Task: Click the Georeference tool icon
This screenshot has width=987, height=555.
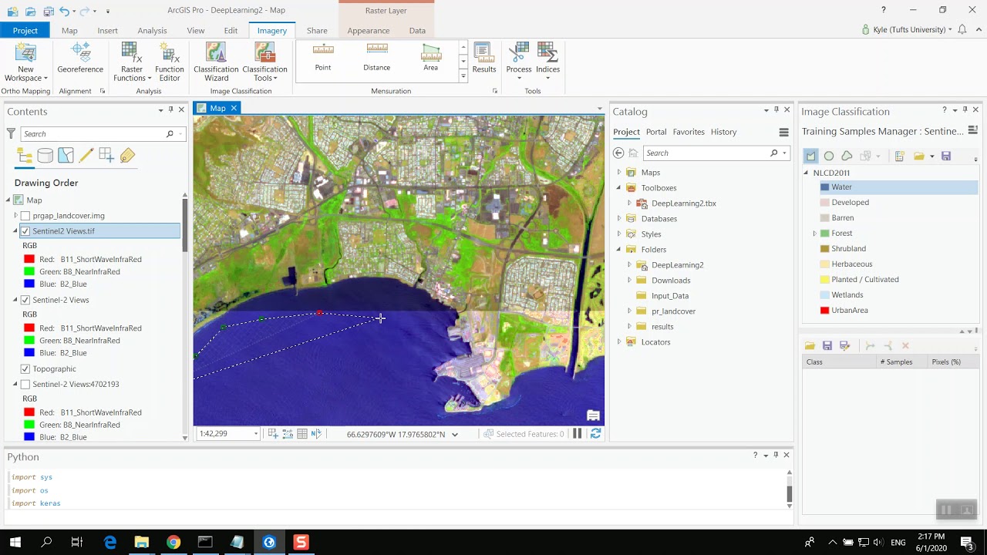Action: pos(80,52)
